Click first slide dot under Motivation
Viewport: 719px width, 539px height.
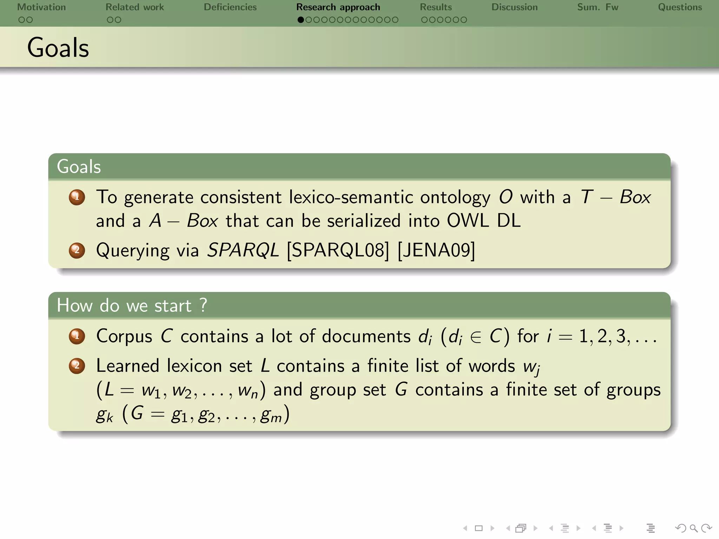coord(21,20)
